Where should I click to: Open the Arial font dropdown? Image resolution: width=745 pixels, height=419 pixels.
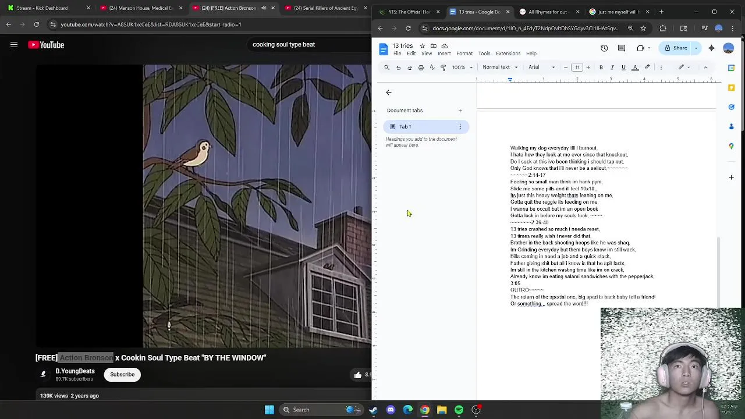pyautogui.click(x=542, y=68)
